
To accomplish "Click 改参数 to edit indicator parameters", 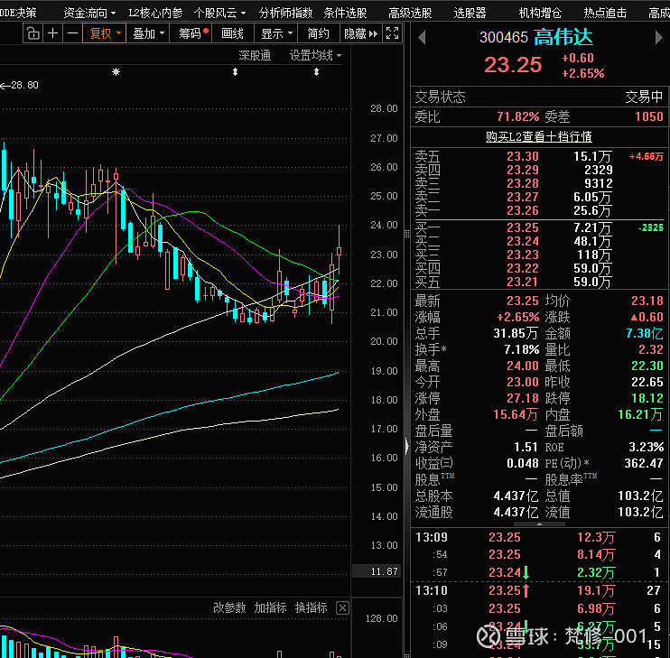I will 229,607.
